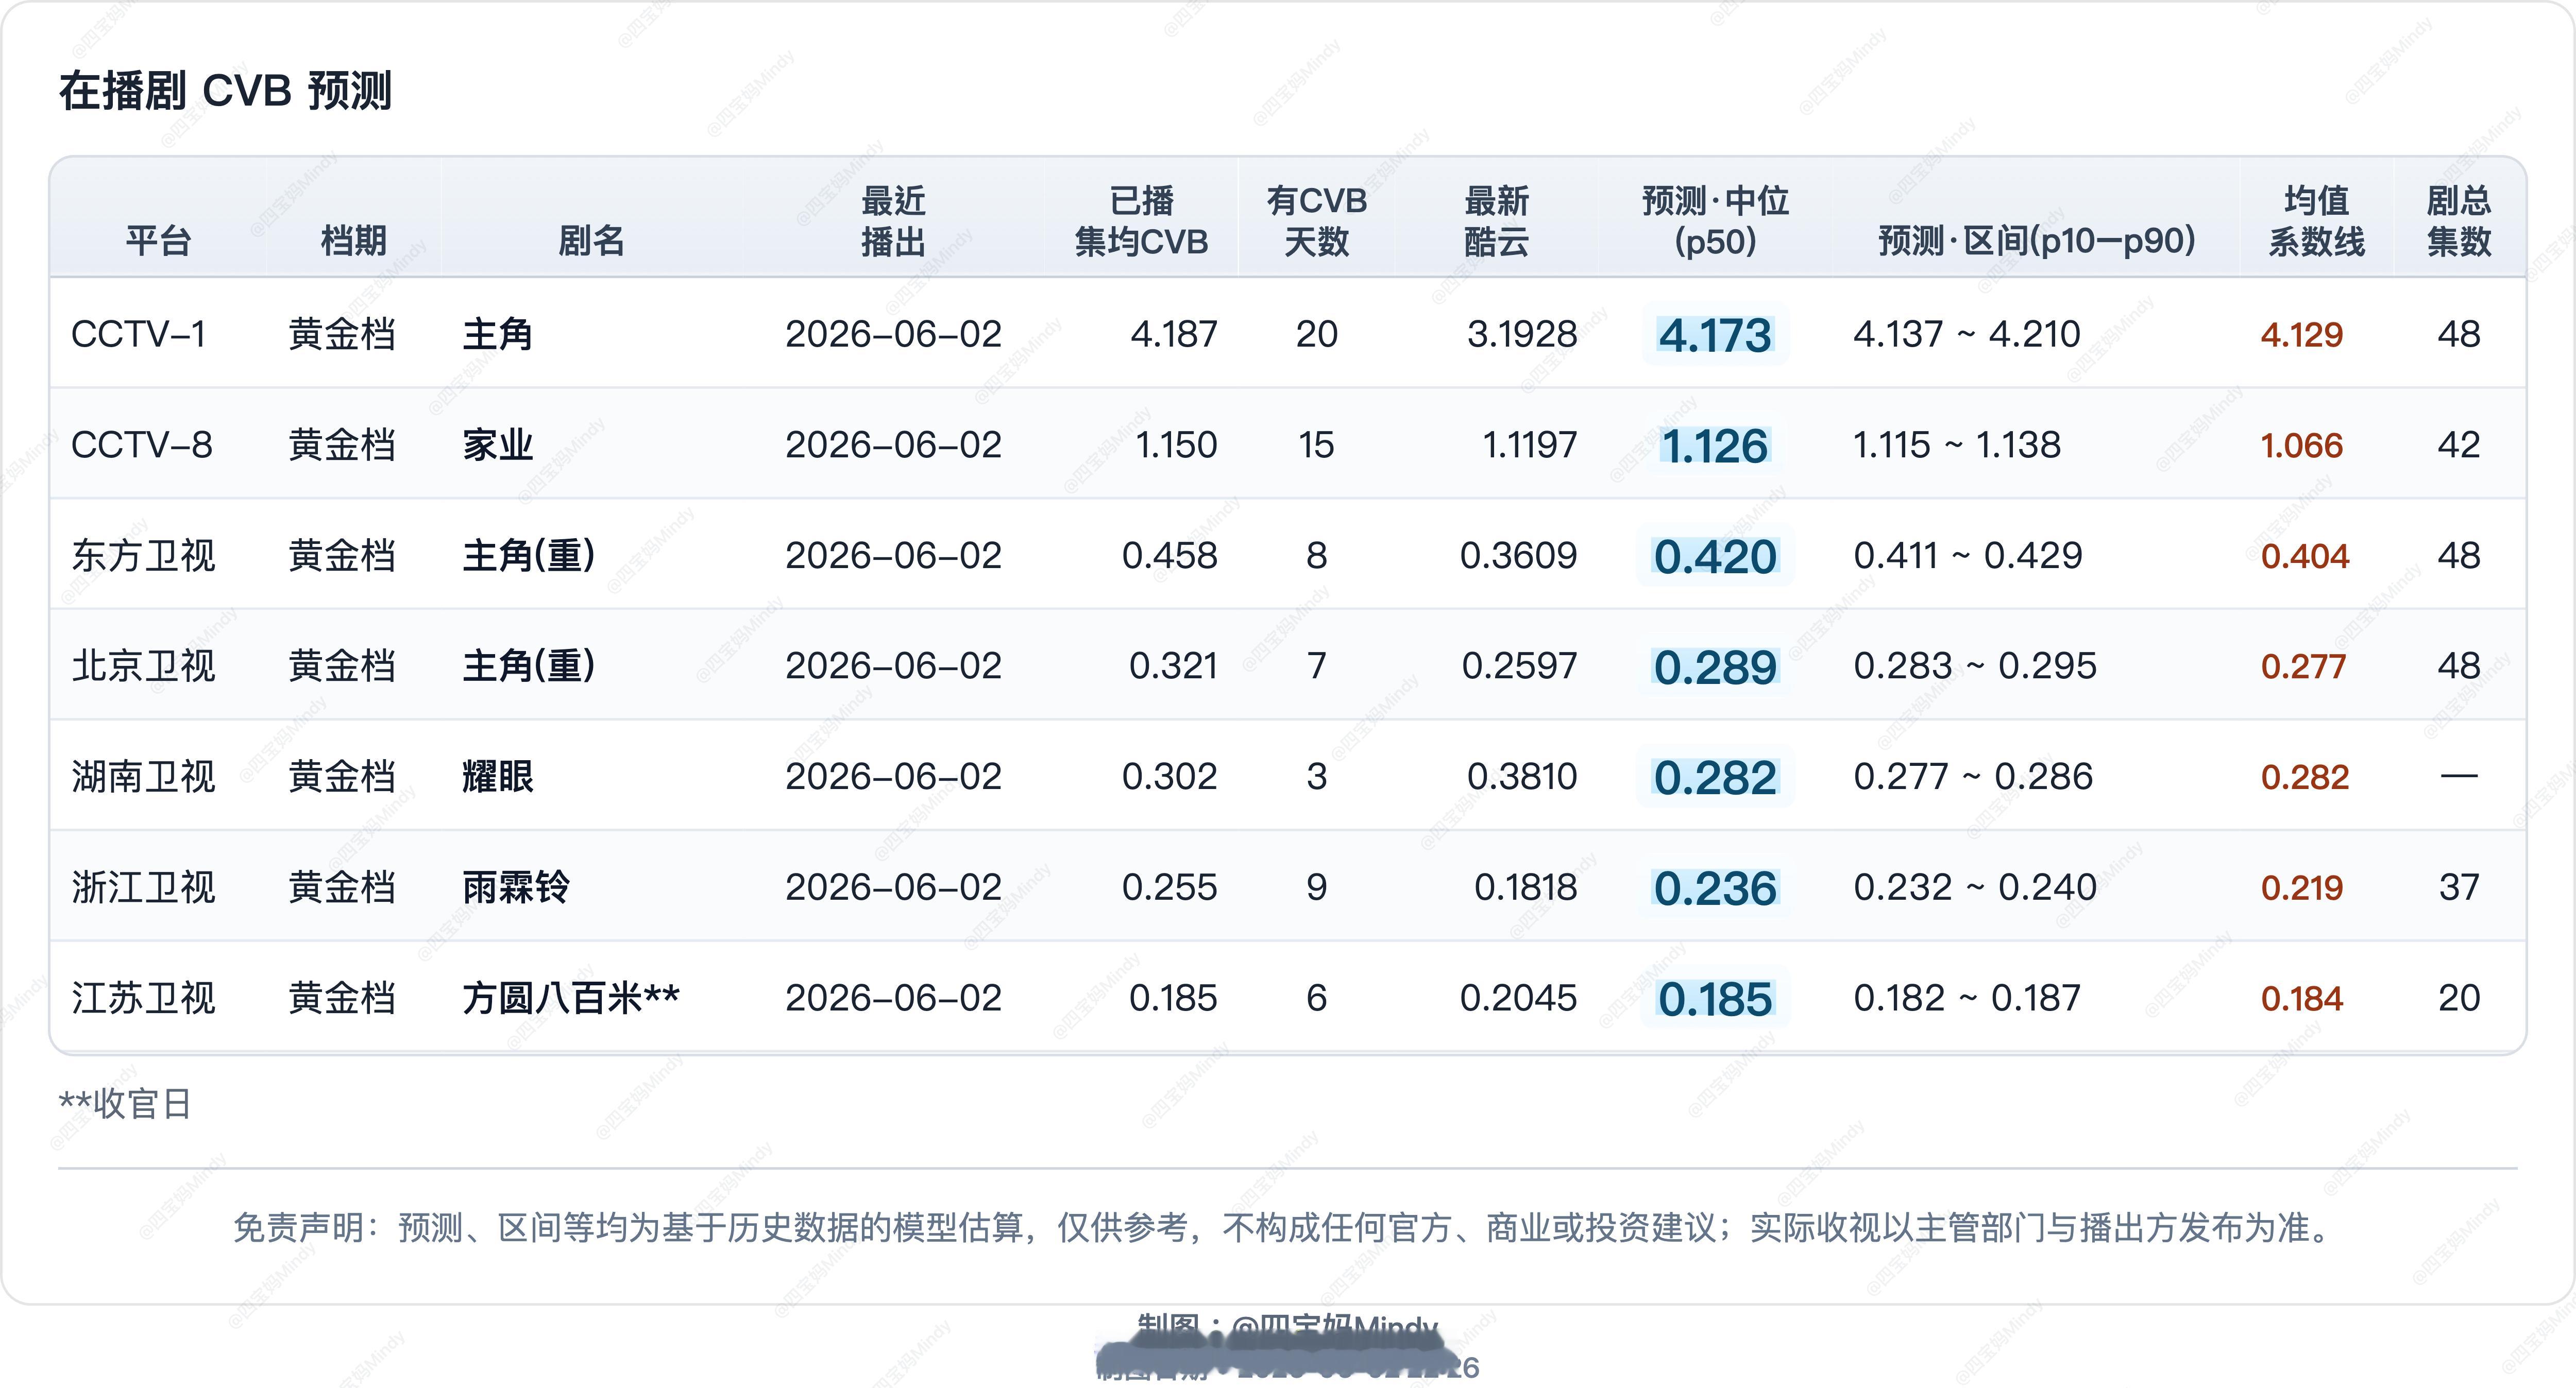Click latest Kuyun value 3.1928
Viewport: 2576px width, 1388px height.
coord(1522,334)
